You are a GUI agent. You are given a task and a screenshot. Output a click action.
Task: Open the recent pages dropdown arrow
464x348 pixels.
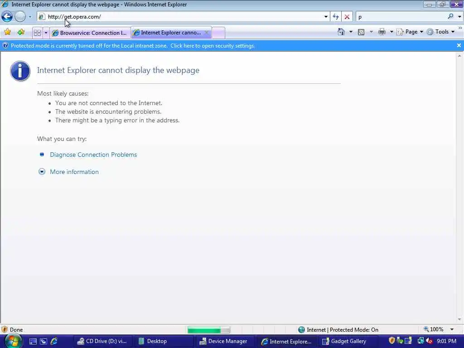pyautogui.click(x=30, y=17)
